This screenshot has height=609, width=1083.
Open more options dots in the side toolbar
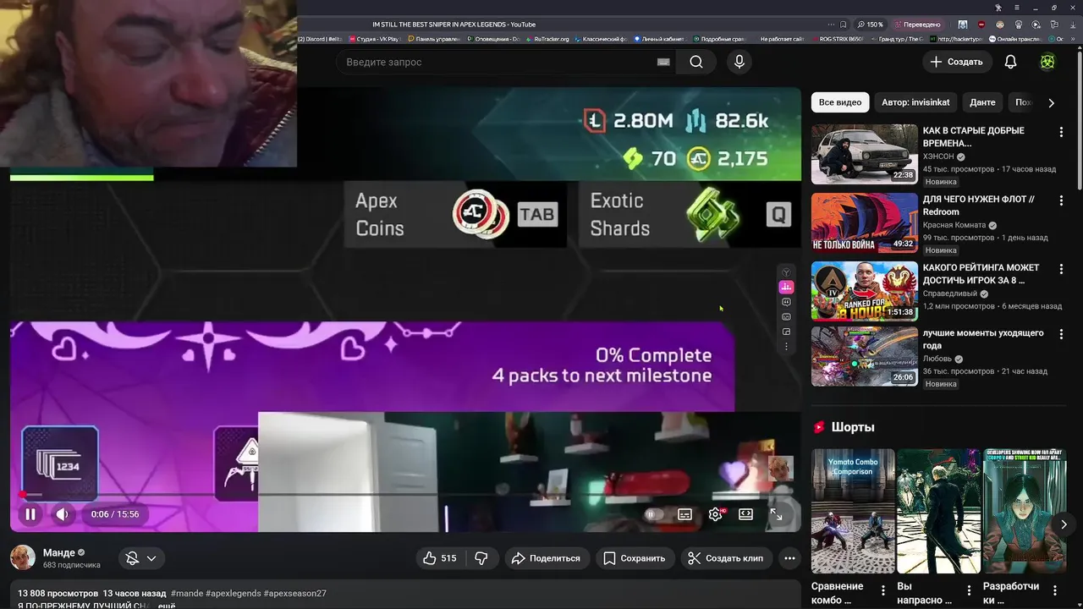[786, 347]
